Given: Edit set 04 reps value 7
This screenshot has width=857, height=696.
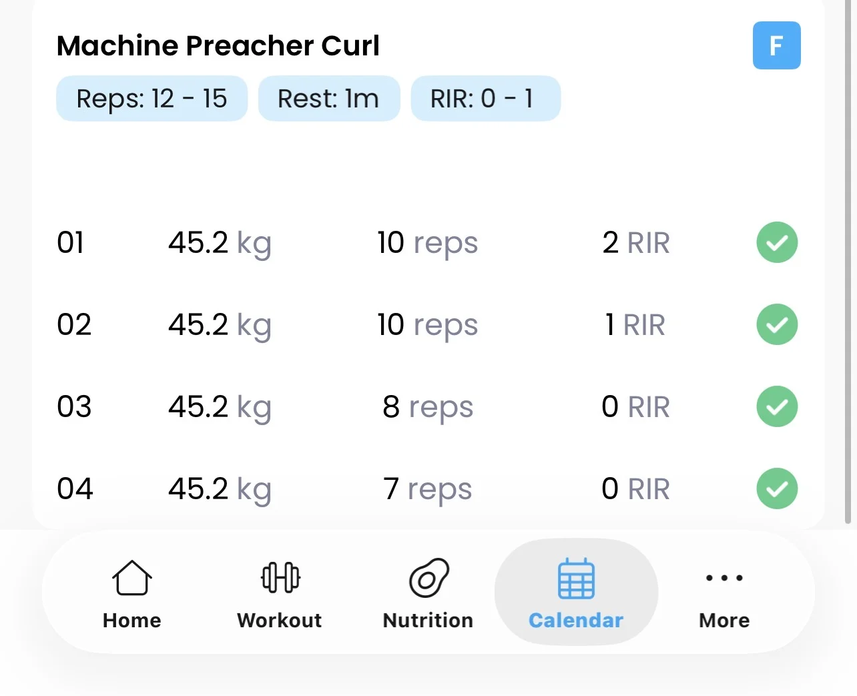Looking at the screenshot, I should click(391, 488).
